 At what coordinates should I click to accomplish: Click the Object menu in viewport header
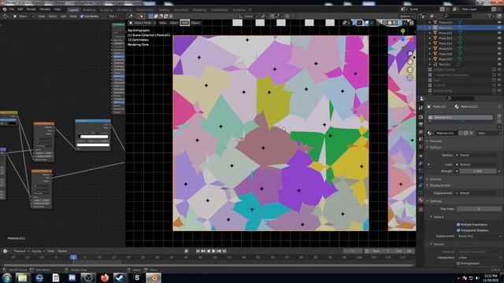(x=195, y=23)
